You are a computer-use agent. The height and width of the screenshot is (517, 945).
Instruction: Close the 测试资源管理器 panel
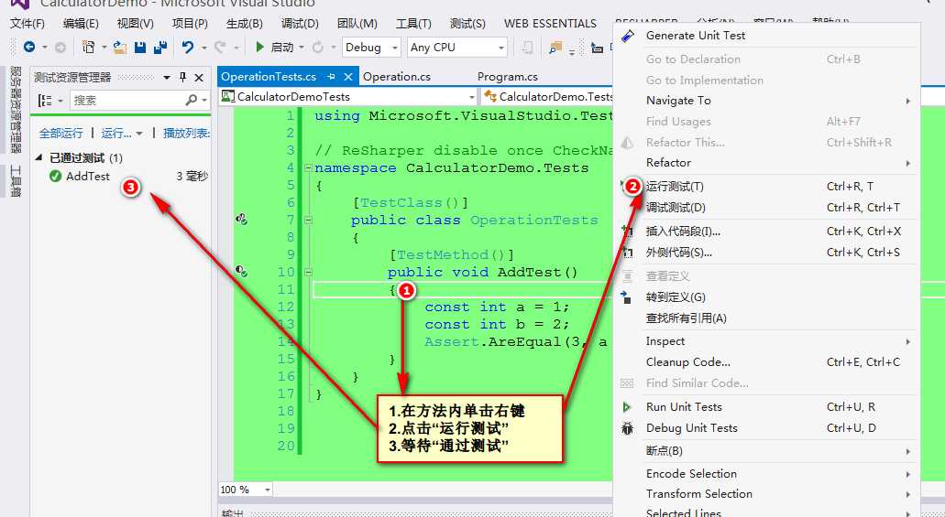199,78
